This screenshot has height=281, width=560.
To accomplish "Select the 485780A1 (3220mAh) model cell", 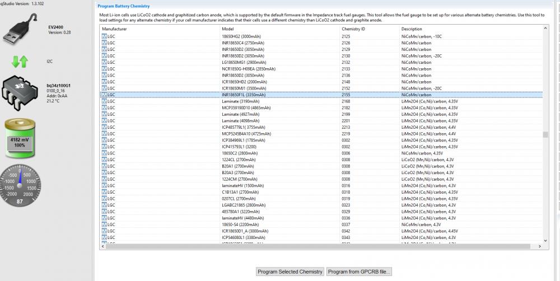I will 241,212.
